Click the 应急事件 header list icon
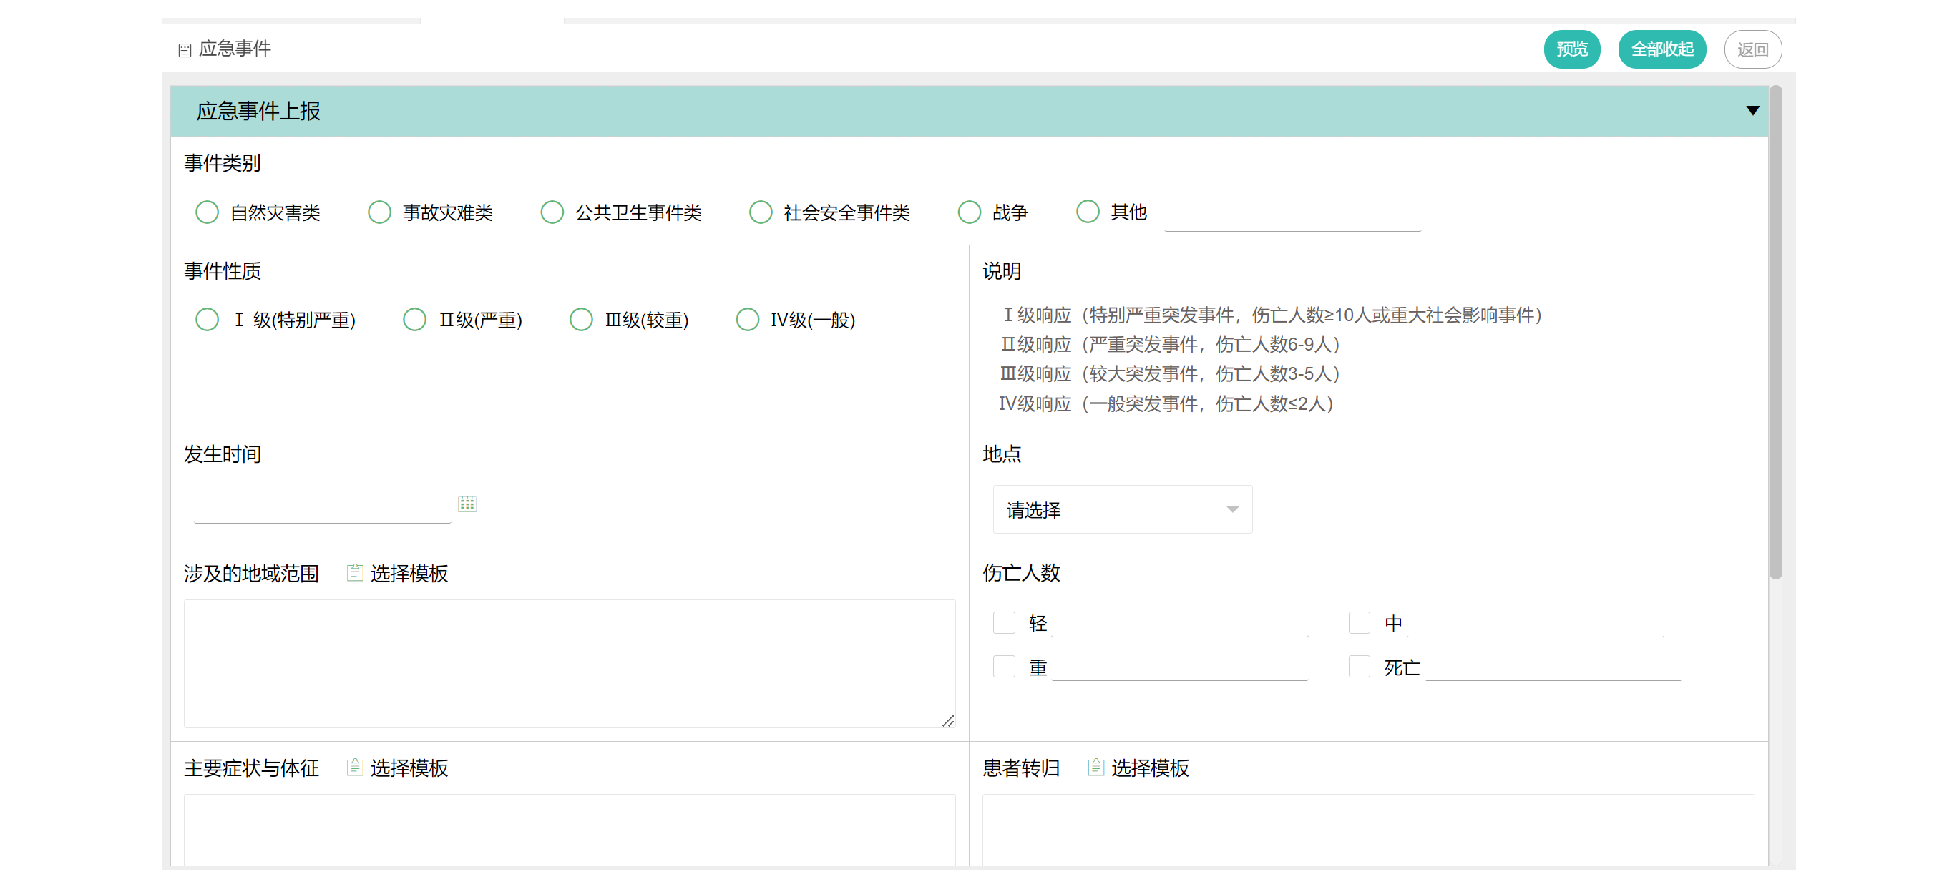This screenshot has width=1957, height=887. point(185,50)
